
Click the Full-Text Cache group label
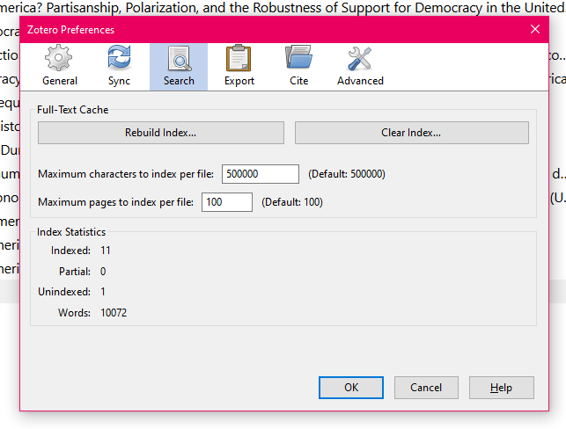coord(72,110)
